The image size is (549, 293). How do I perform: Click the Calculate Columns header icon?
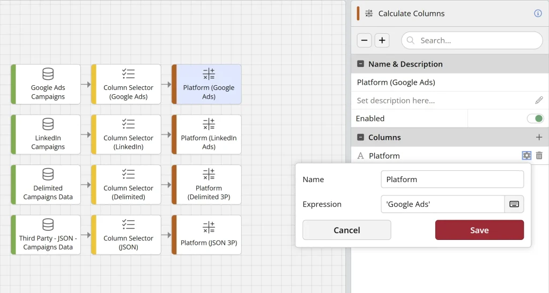[x=369, y=13]
